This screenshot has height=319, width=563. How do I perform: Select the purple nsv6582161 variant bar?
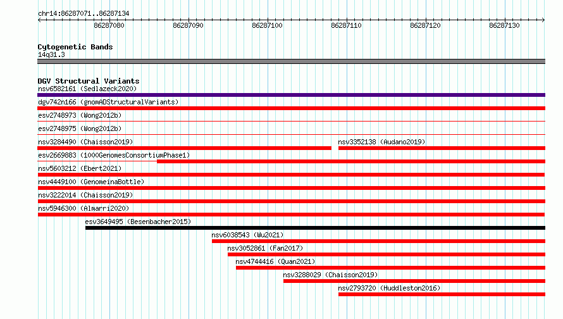click(291, 95)
